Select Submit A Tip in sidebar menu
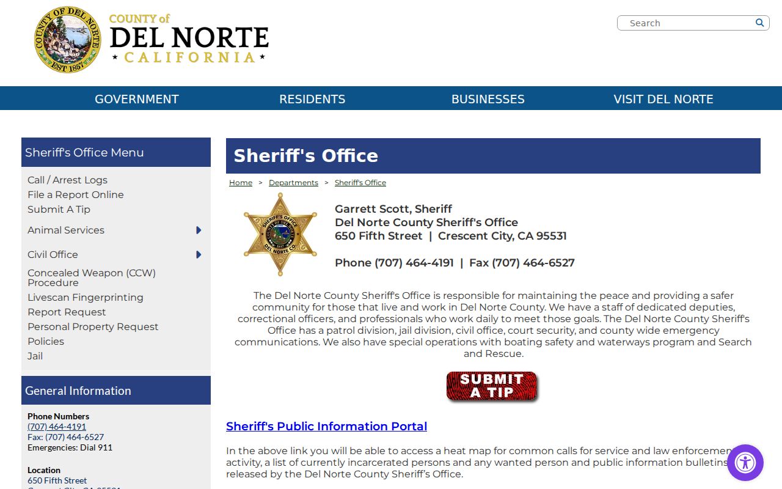 pyautogui.click(x=59, y=209)
